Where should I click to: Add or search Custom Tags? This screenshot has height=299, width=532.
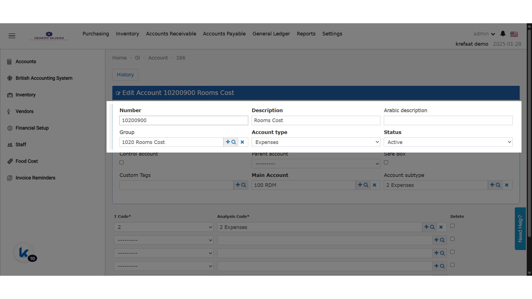point(241,185)
